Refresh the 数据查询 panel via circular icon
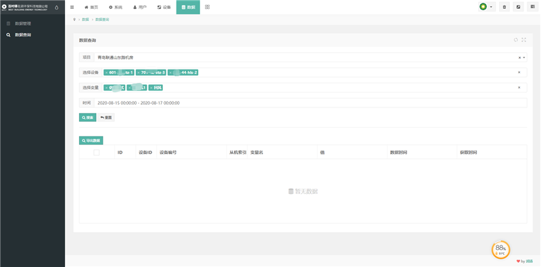Image resolution: width=541 pixels, height=267 pixels. (x=516, y=40)
